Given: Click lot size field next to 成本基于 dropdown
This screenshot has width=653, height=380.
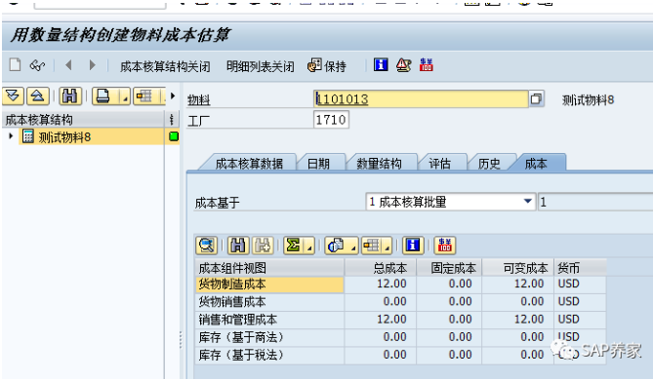Looking at the screenshot, I should 595,202.
